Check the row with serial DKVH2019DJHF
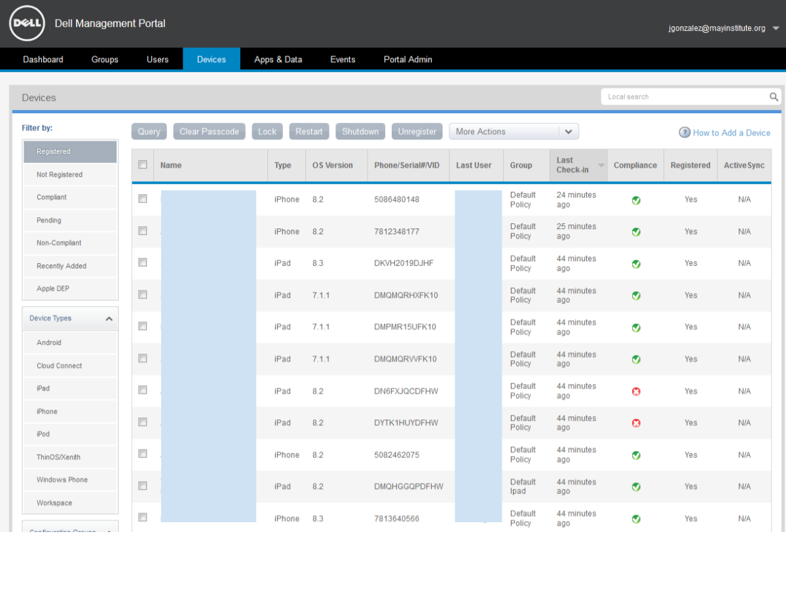Screen dimensions: 786x589 [143, 262]
